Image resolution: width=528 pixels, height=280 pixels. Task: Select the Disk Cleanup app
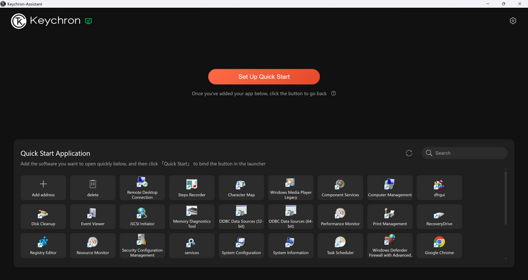43,217
